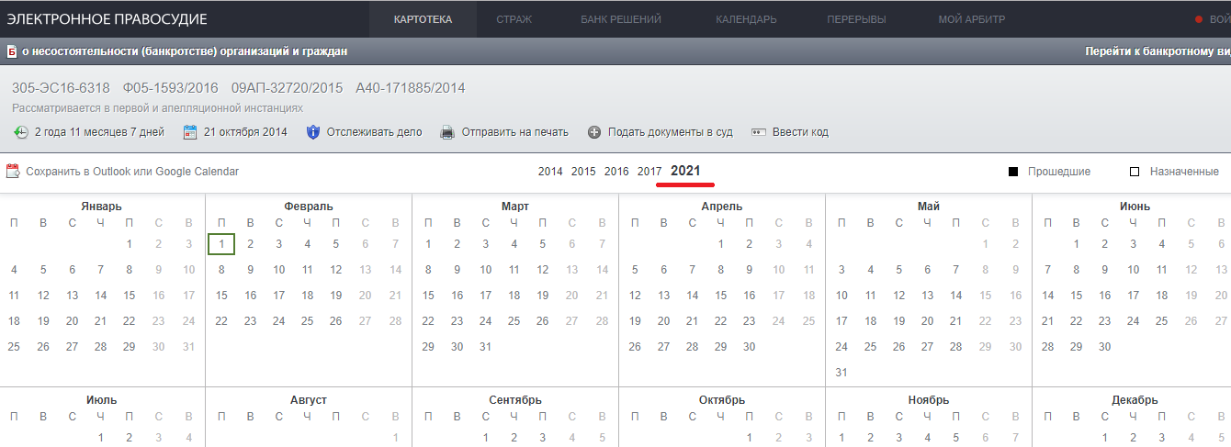Open case number А40-171885/2014

coord(412,88)
